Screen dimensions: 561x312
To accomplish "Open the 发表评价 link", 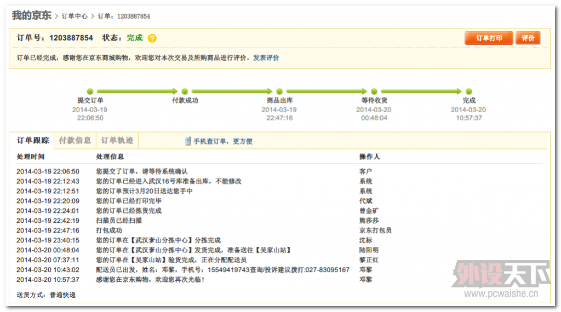I will pyautogui.click(x=266, y=58).
